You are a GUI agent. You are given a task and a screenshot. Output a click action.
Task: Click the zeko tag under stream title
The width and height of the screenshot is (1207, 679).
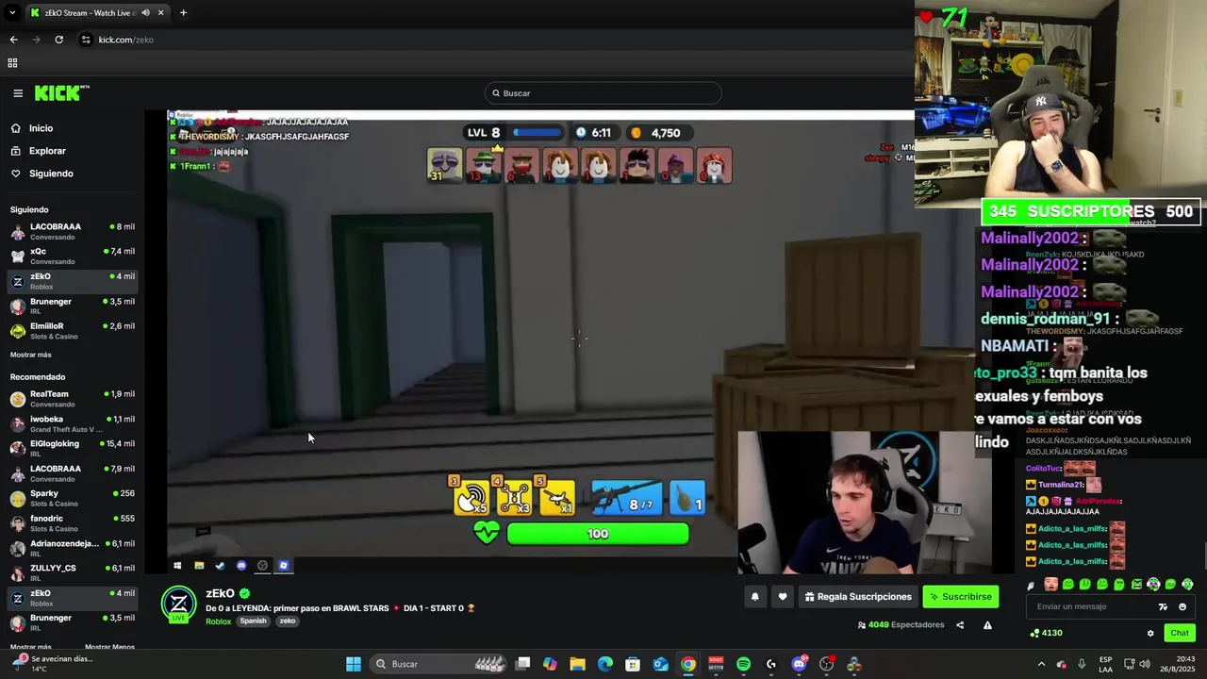click(x=288, y=621)
